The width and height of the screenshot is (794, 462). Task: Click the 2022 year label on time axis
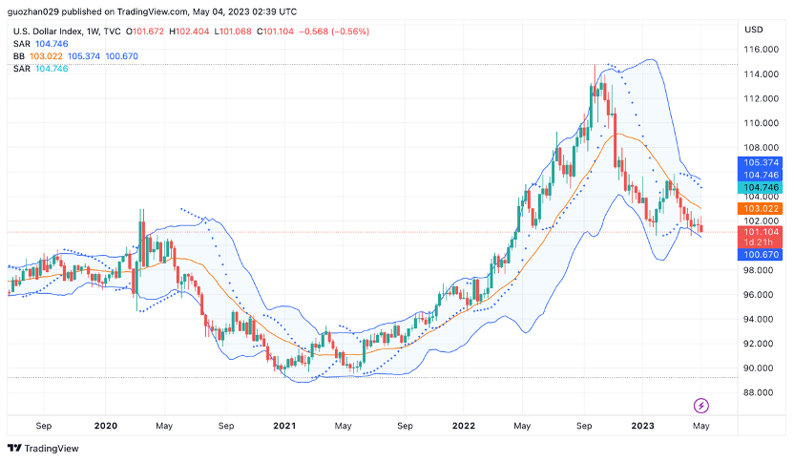tap(464, 426)
